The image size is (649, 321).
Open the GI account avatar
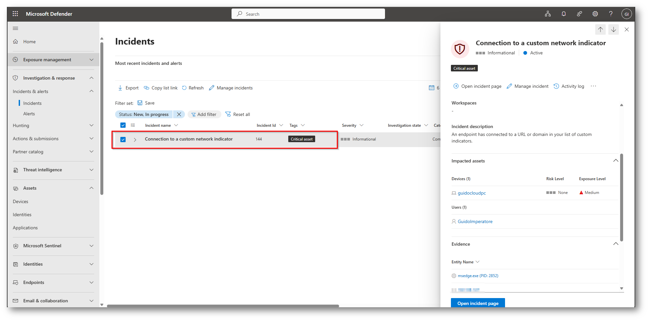click(x=626, y=14)
